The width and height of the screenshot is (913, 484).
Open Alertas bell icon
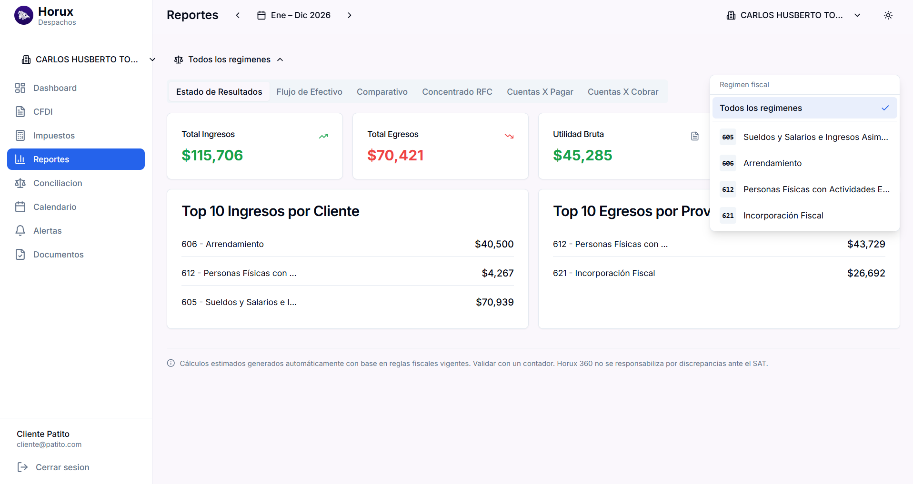pyautogui.click(x=20, y=231)
